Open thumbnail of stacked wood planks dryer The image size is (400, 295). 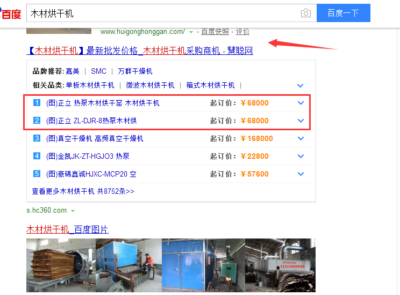[x=61, y=265]
